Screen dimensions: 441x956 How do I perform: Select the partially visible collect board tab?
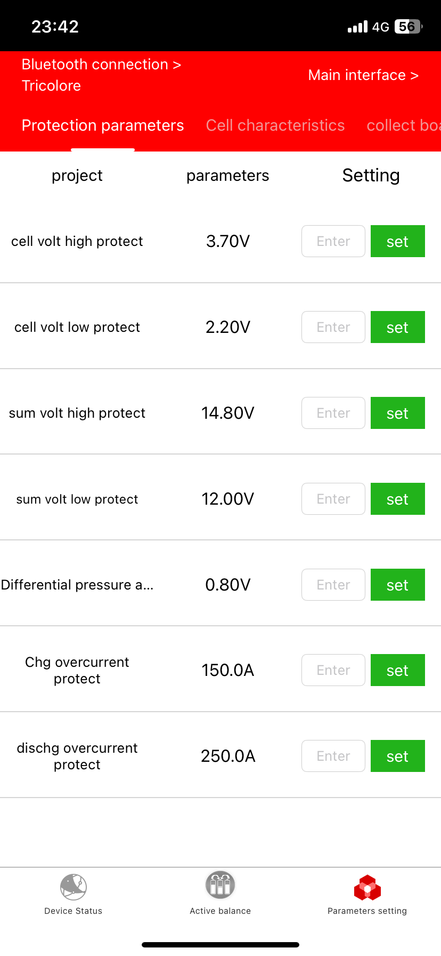tap(403, 125)
